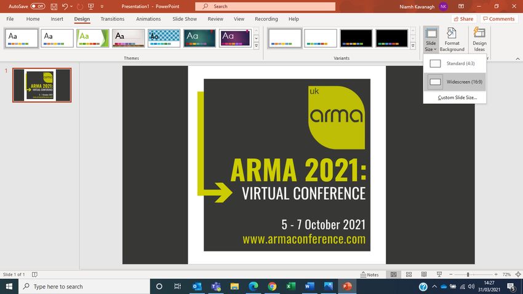Open the Help tab
Image resolution: width=523 pixels, height=294 pixels.
pyautogui.click(x=293, y=19)
